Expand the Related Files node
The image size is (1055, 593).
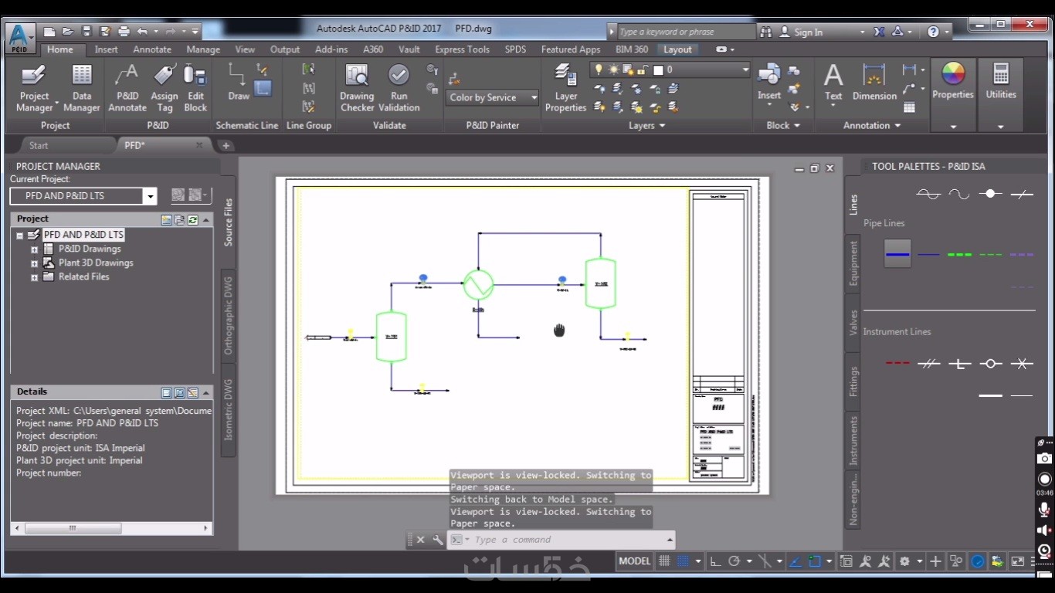click(x=34, y=277)
